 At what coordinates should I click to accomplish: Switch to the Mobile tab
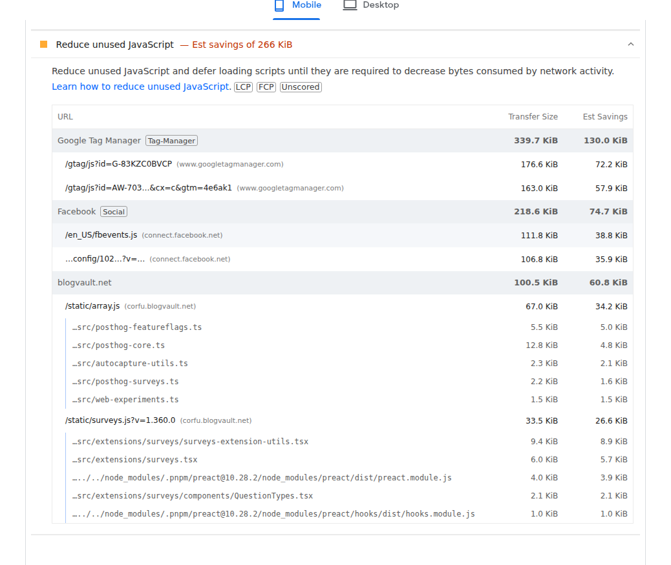298,6
